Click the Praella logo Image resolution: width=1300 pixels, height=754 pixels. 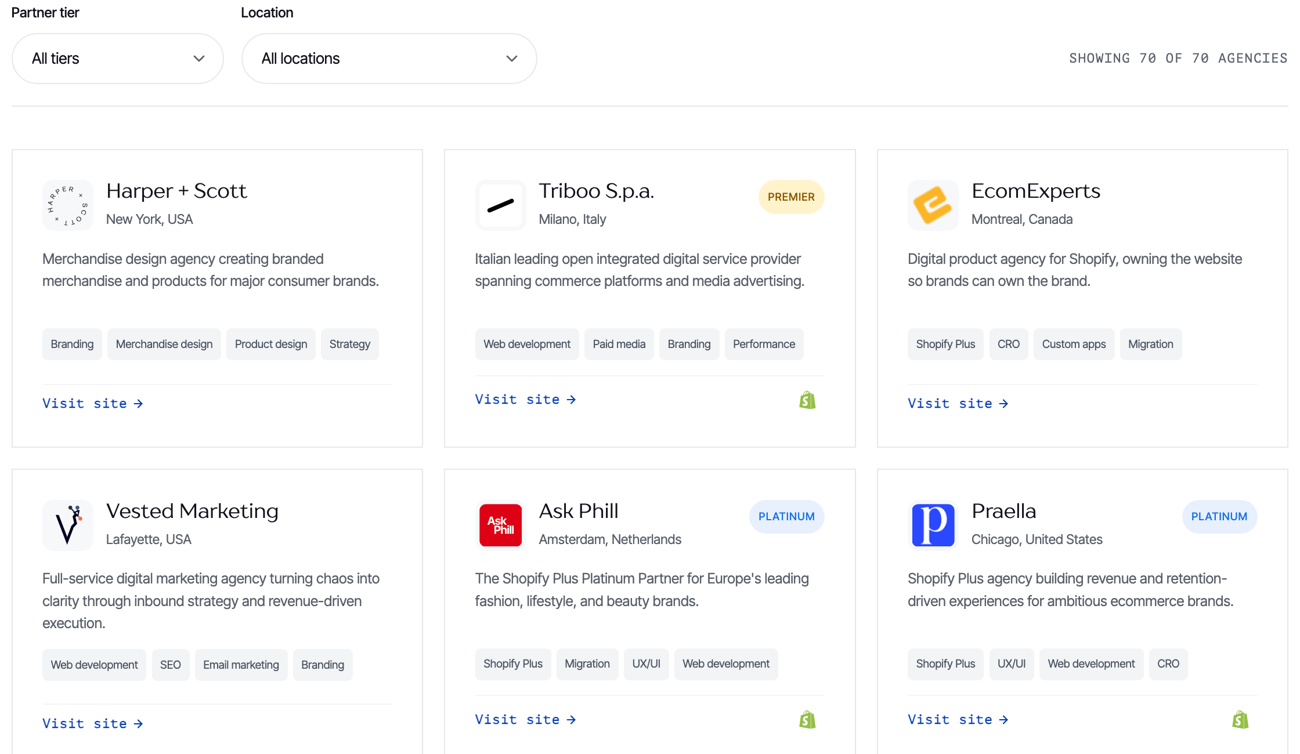[x=933, y=525]
